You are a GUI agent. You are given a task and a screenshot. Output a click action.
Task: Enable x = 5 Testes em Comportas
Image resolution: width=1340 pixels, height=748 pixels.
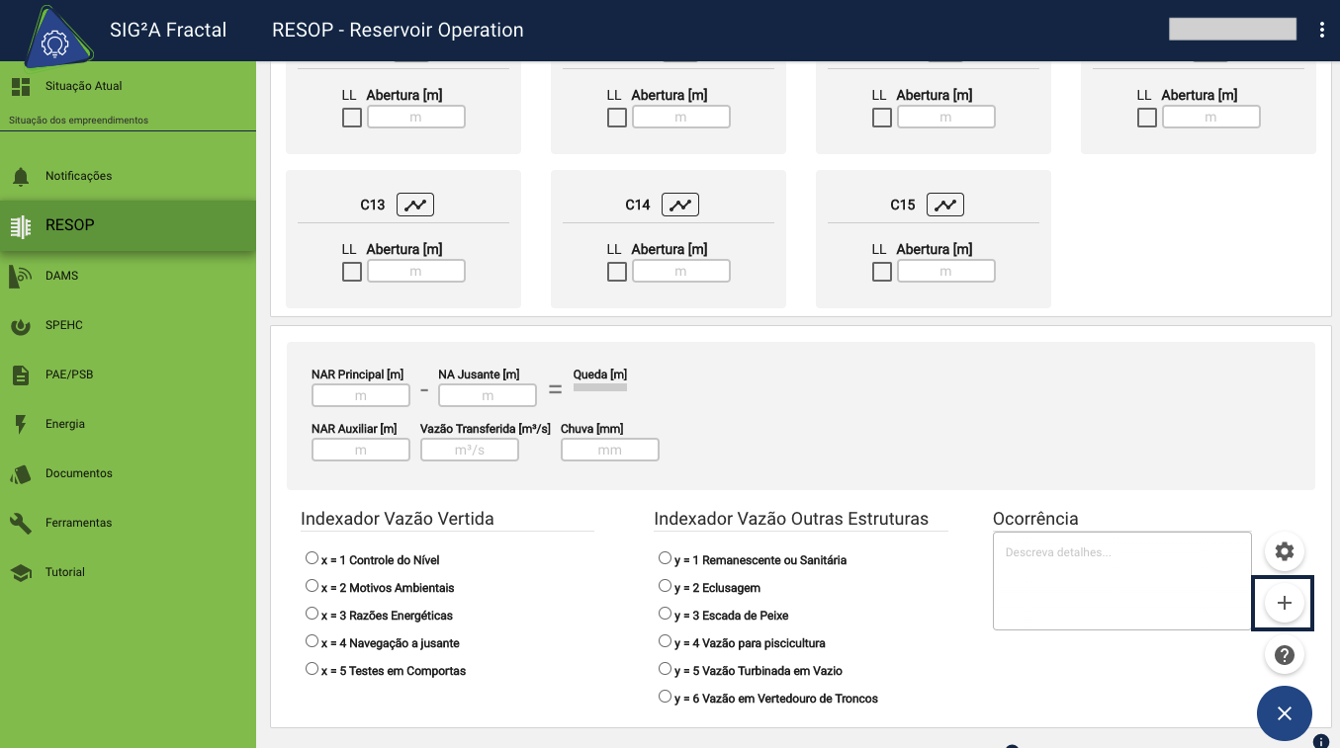pyautogui.click(x=312, y=668)
